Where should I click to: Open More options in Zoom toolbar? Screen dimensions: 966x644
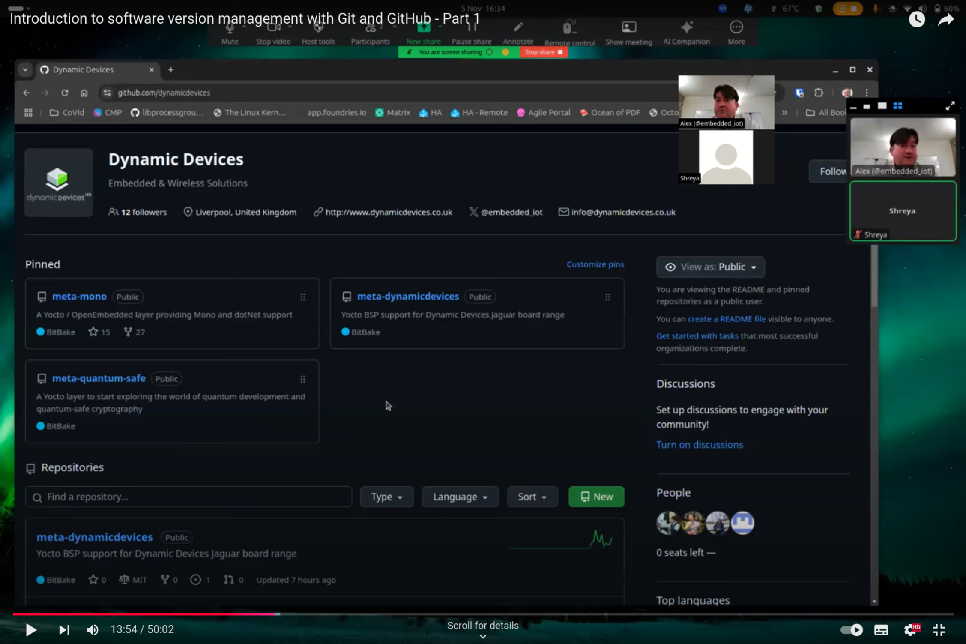[x=736, y=33]
